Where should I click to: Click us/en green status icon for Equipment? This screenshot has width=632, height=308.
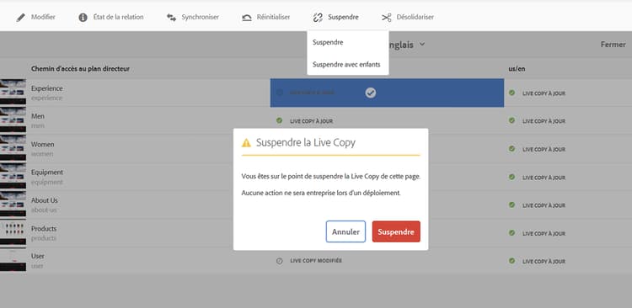click(511, 177)
